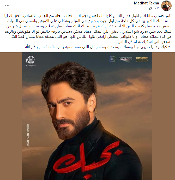Click the Arabic text under the SKYLIMIT logo
The image size is (175, 180).
142,61
